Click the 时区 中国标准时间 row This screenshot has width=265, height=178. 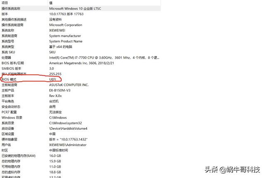80,150
